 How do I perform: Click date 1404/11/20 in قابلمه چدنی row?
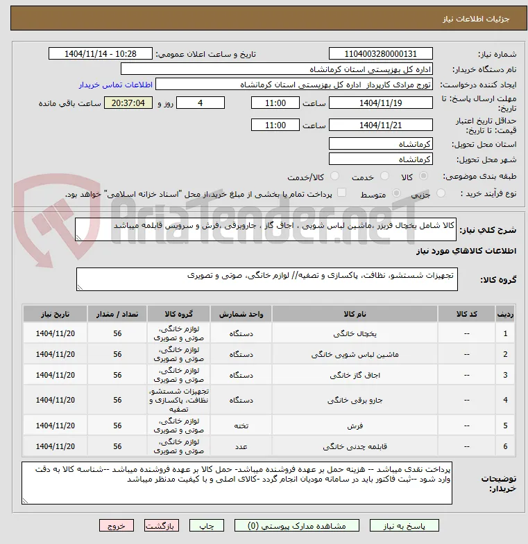point(56,446)
